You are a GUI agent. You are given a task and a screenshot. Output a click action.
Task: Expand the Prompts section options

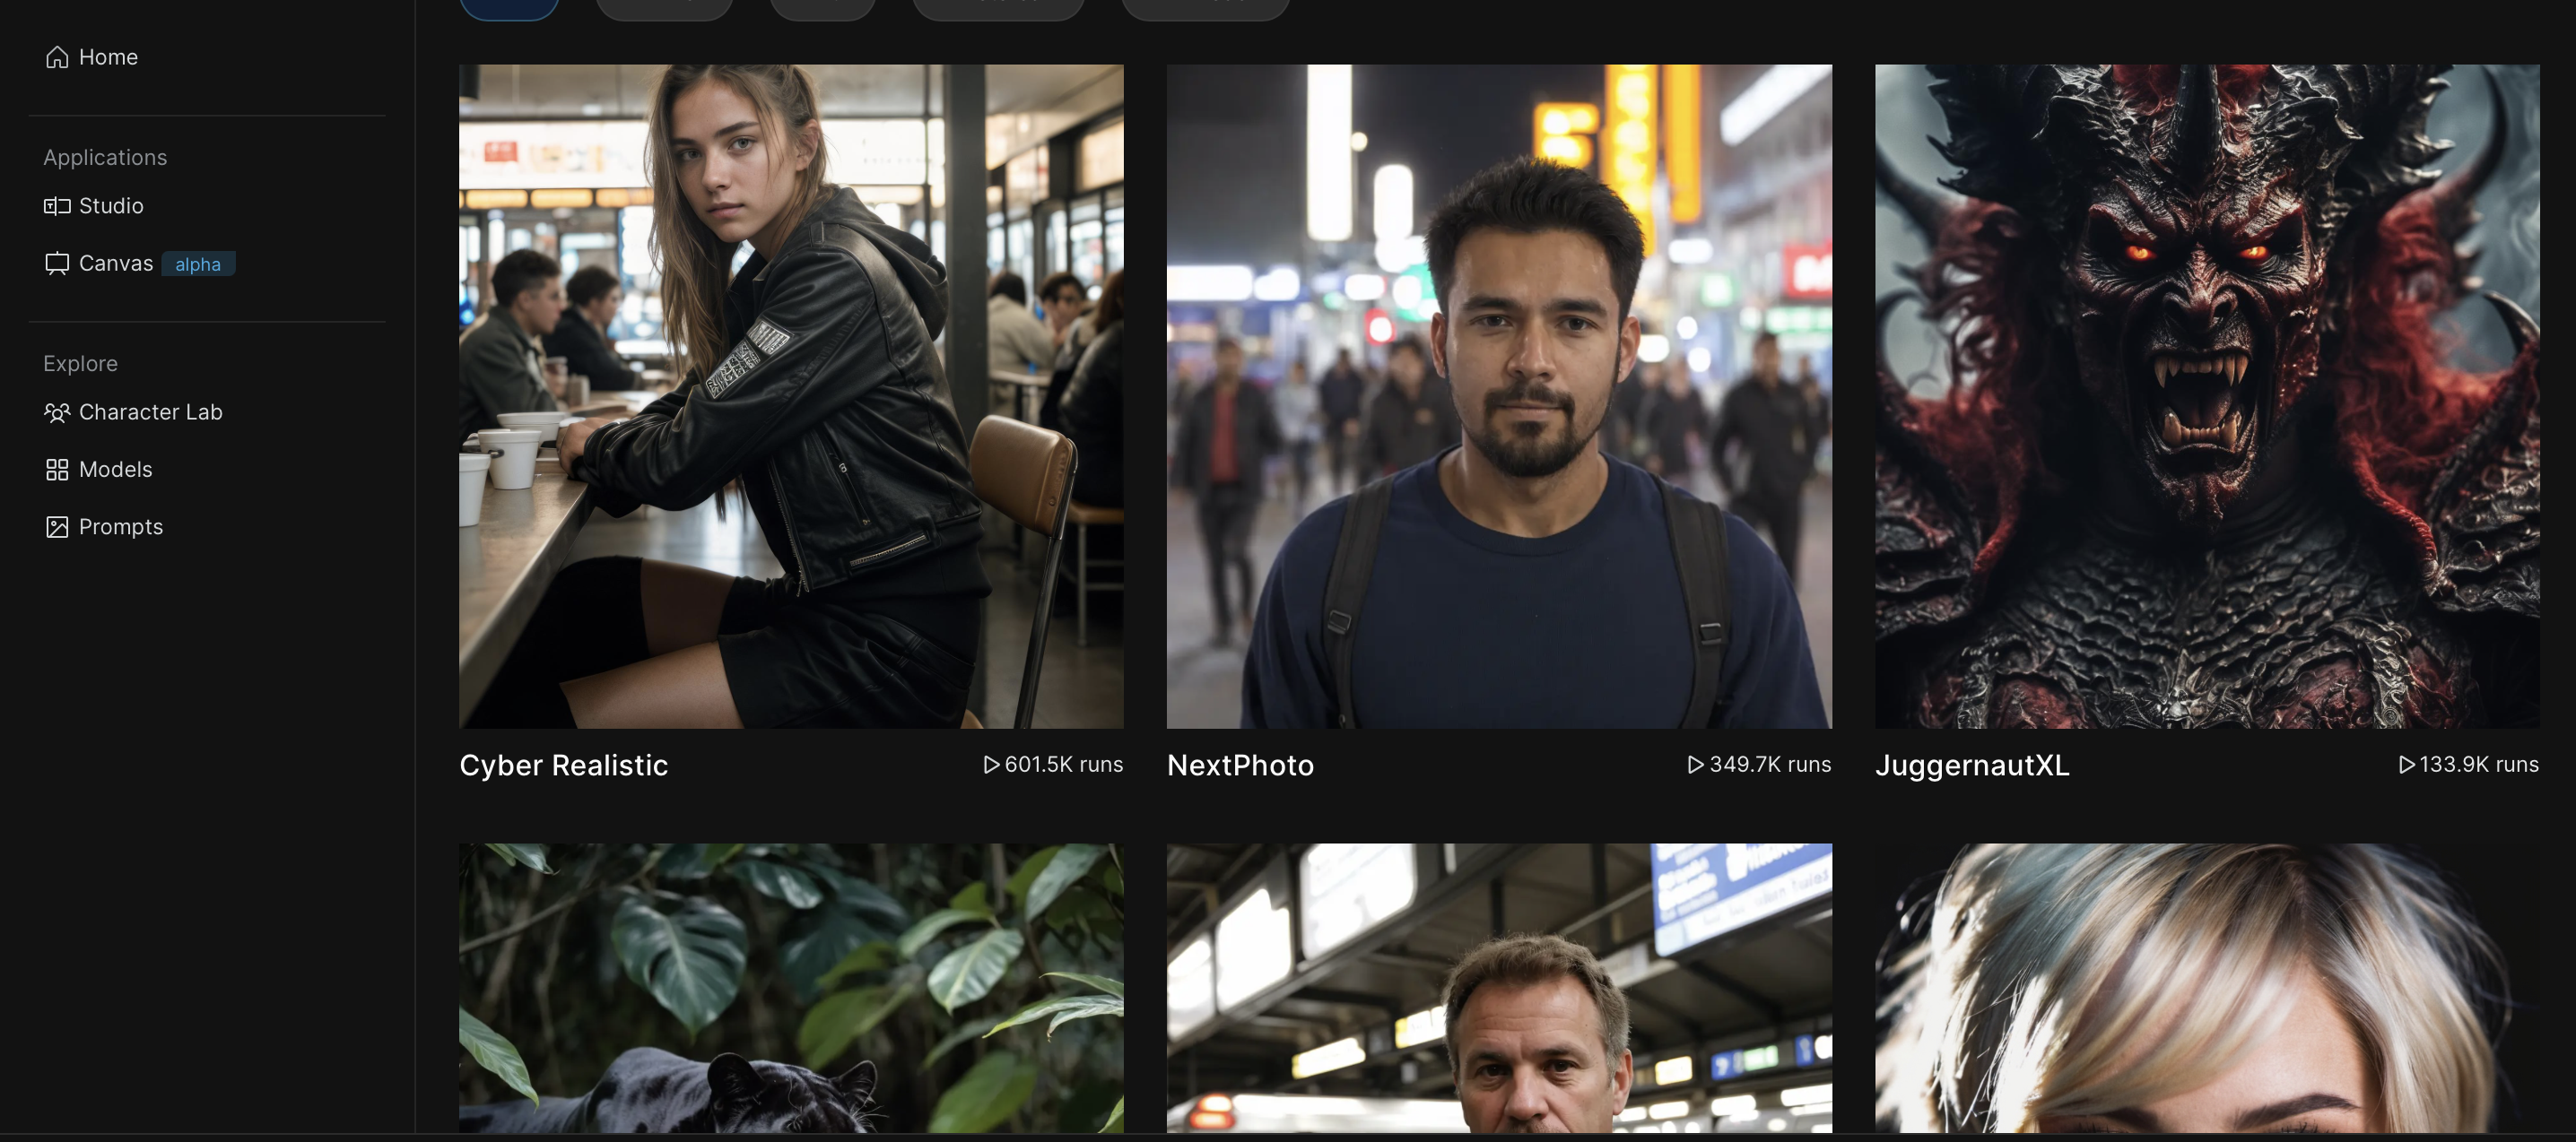coord(120,527)
